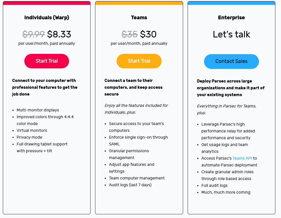The height and width of the screenshot is (218, 281).
Task: Click Audit logs (last 7 days) item
Action: [130, 185]
